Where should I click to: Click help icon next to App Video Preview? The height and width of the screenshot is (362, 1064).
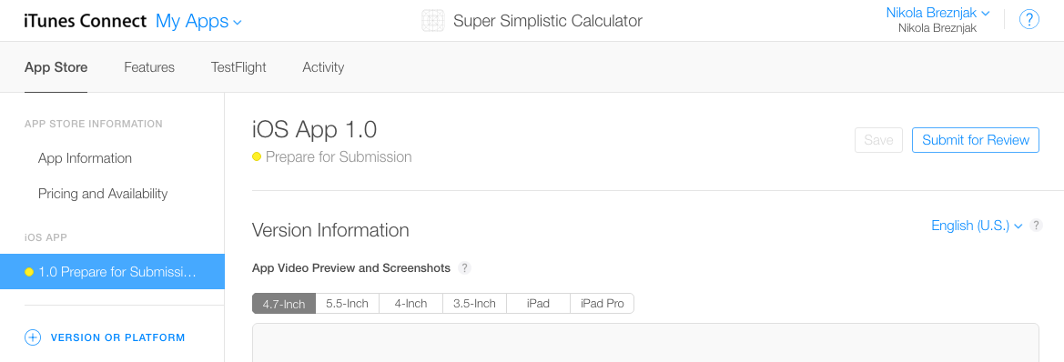tap(464, 267)
